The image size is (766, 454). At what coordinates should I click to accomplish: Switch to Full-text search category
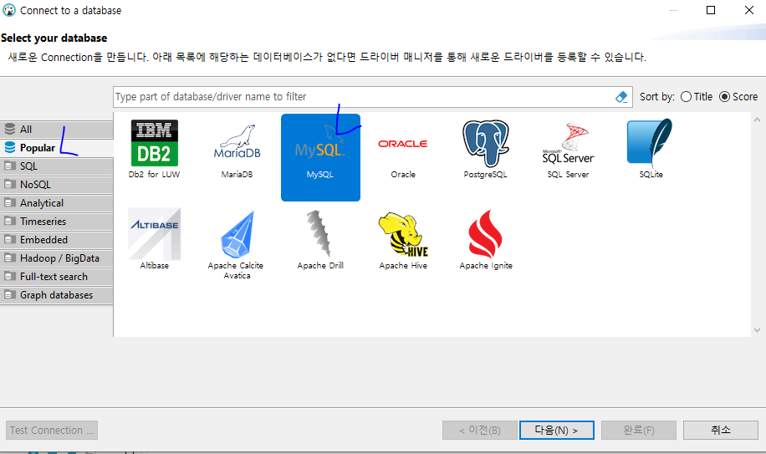[57, 277]
